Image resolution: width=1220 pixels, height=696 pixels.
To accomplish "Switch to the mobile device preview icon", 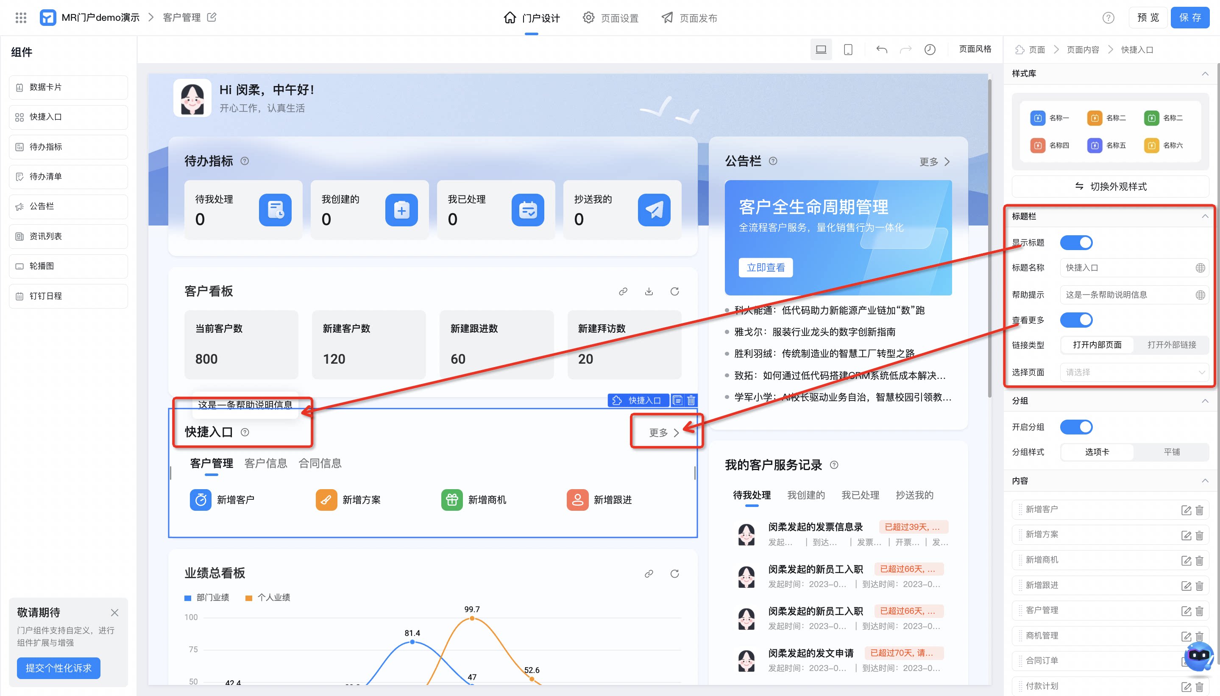I will (x=848, y=50).
